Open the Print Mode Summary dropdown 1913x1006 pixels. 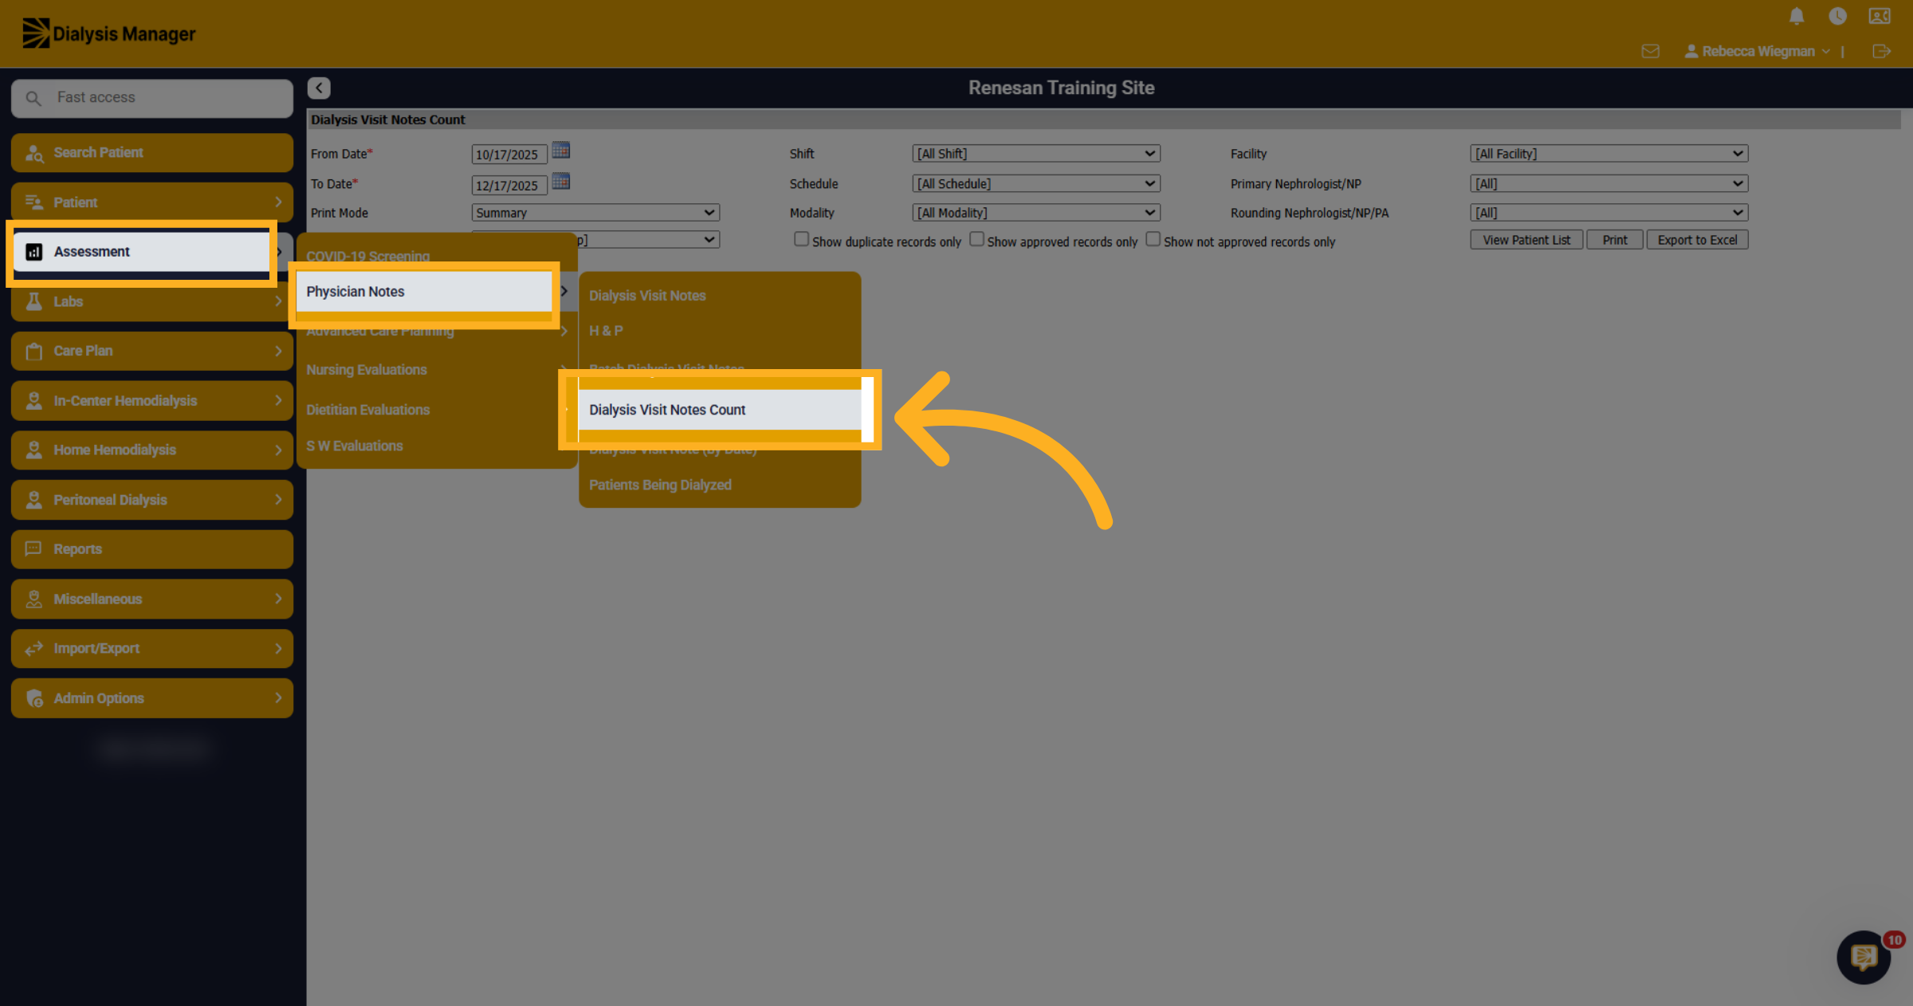pyautogui.click(x=595, y=213)
